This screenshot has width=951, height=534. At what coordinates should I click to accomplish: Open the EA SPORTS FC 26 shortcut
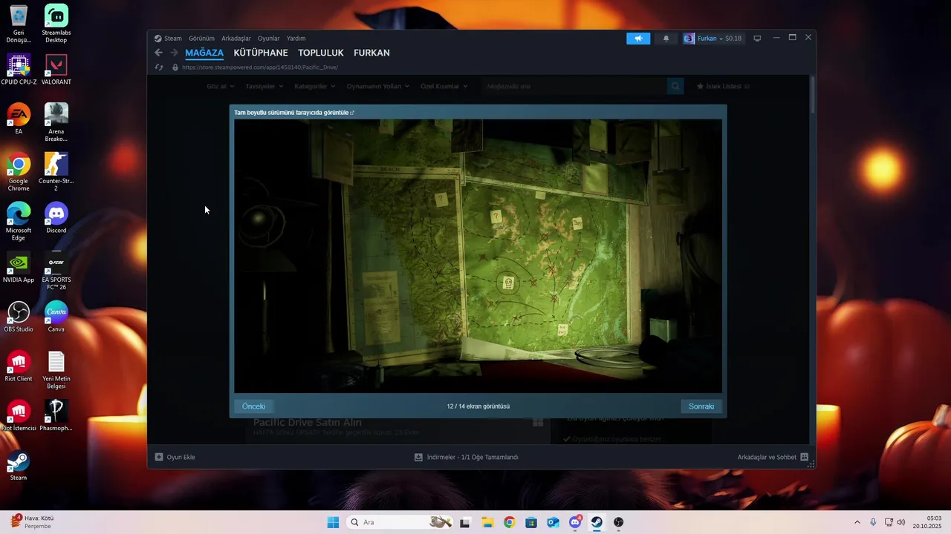[56, 271]
